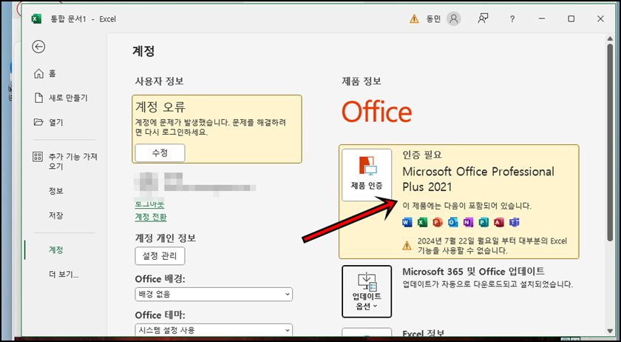
Task: Expand 더 보기... options
Action: 64,275
